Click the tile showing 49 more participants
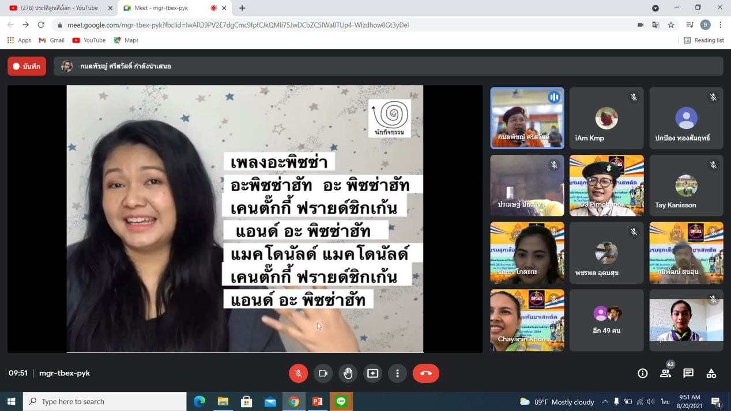Image resolution: width=731 pixels, height=411 pixels. pyautogui.click(x=606, y=320)
